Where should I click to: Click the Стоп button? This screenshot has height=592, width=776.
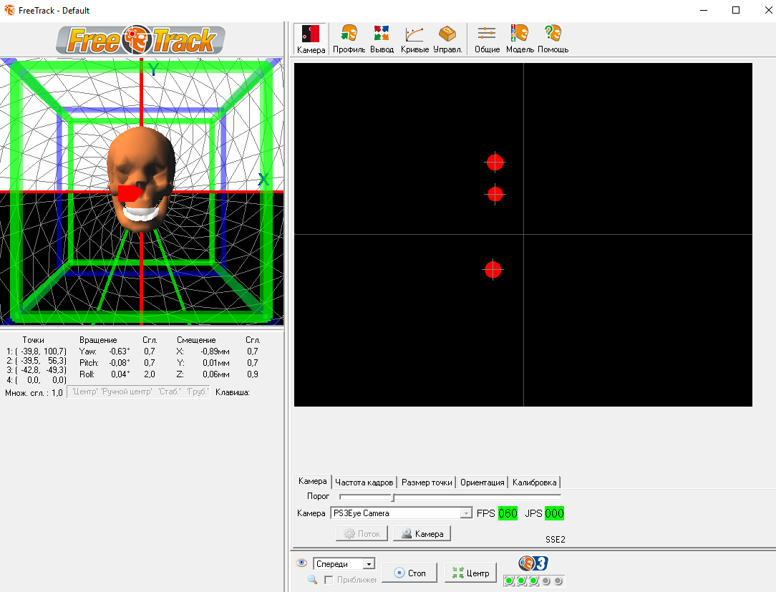click(409, 573)
